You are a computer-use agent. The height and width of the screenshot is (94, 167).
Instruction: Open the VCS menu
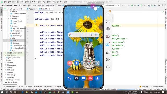click(x=54, y=2)
